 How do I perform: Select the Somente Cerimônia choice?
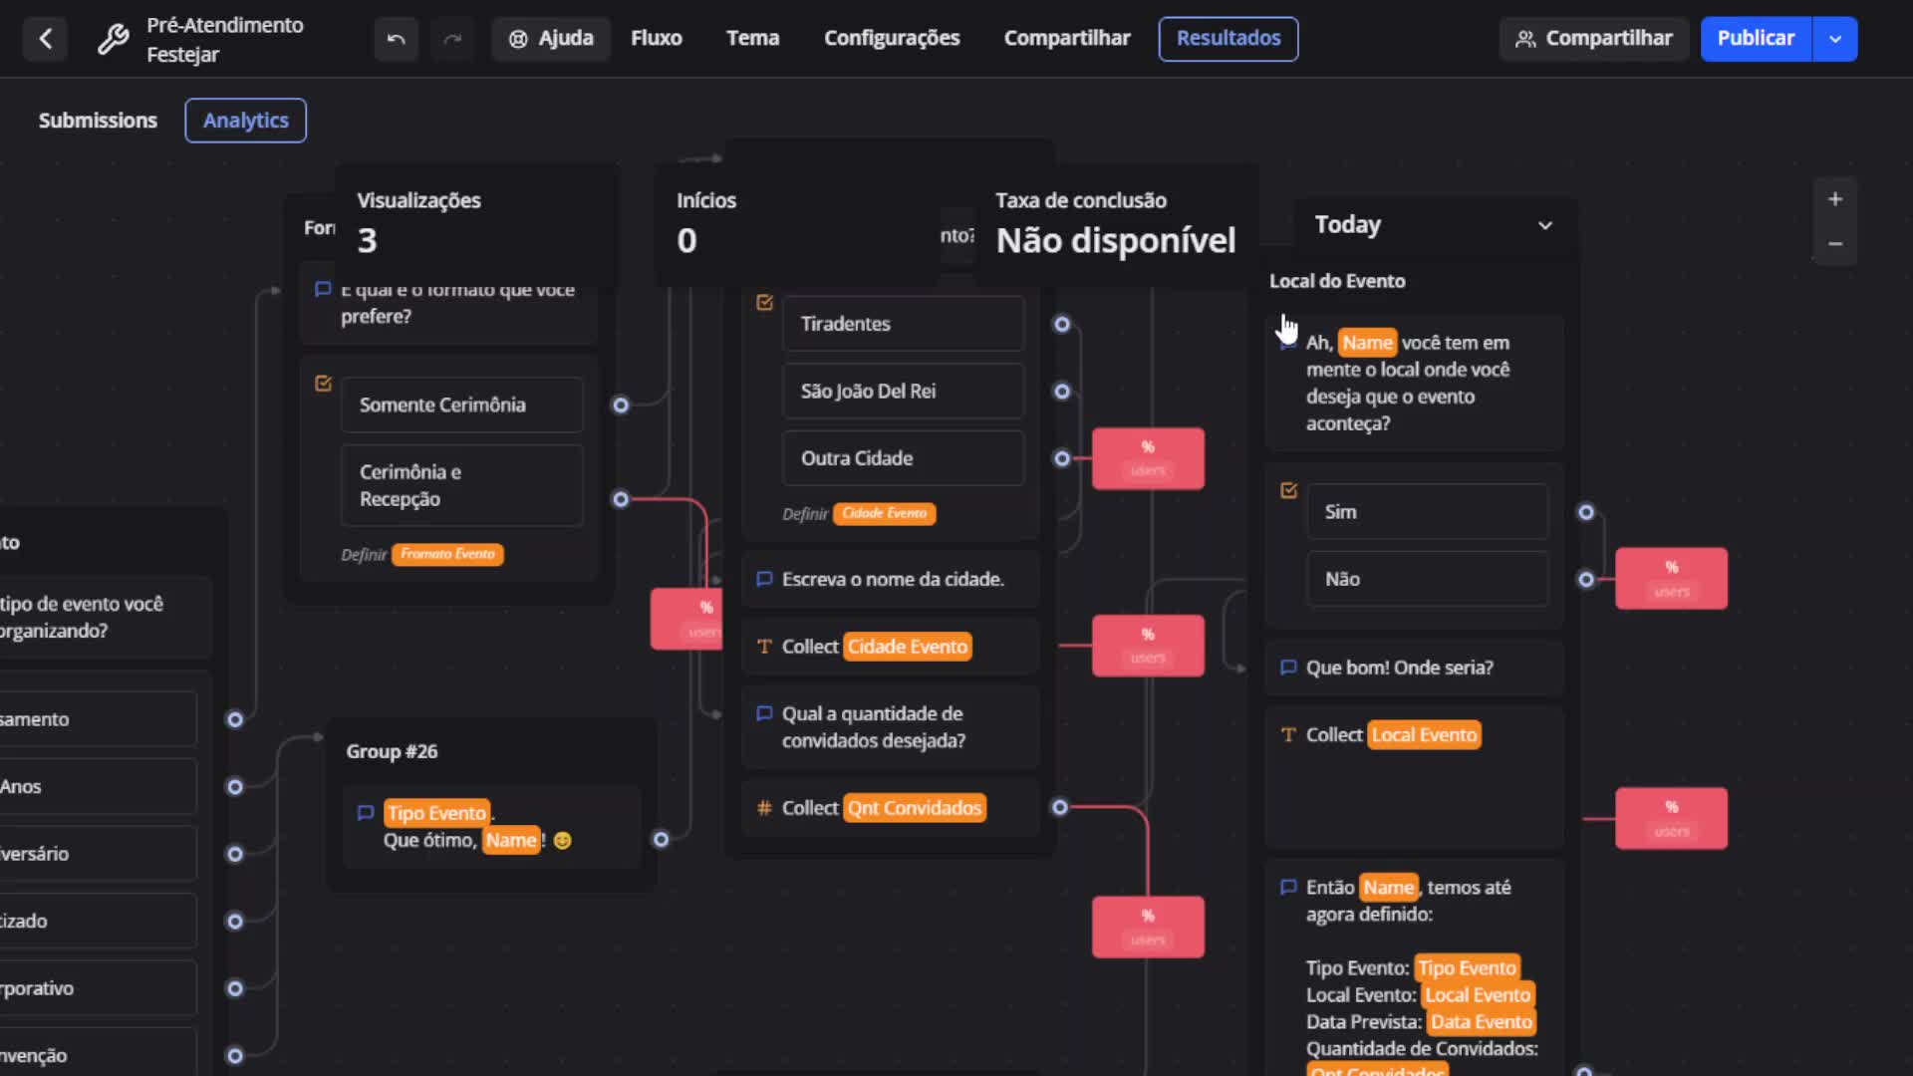pyautogui.click(x=461, y=404)
